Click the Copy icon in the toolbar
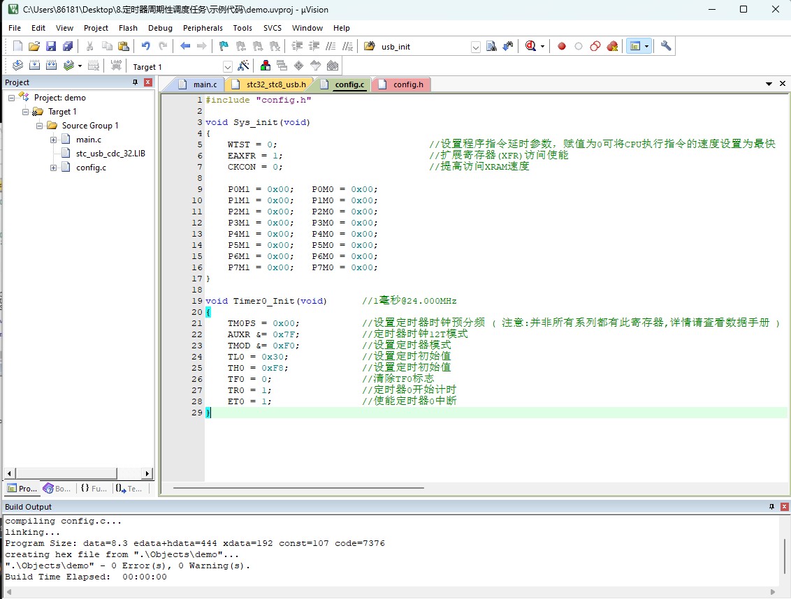 [x=107, y=46]
